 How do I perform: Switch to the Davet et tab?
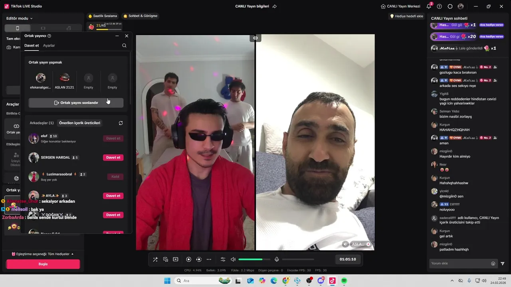pyautogui.click(x=32, y=45)
